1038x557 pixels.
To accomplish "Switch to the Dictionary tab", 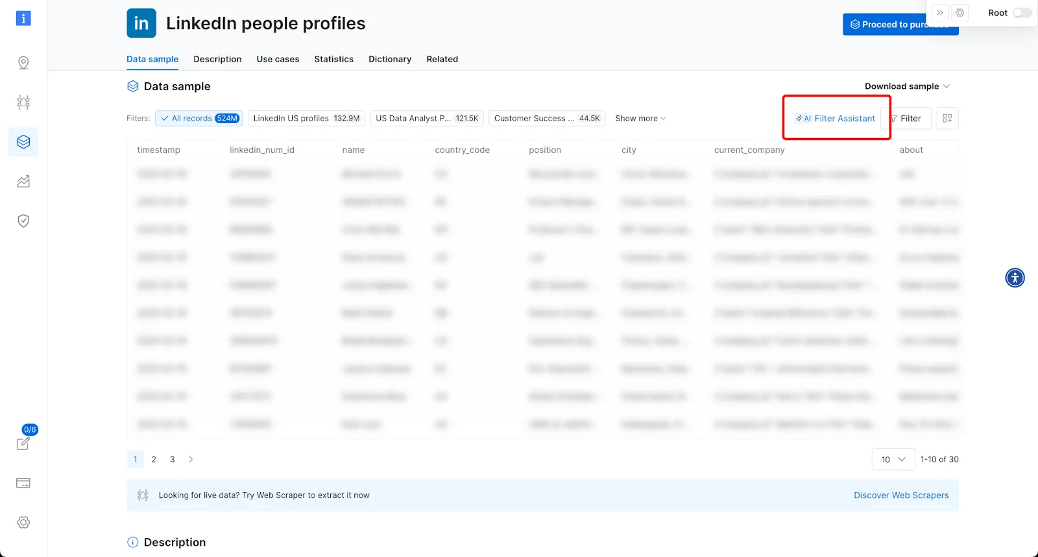I will tap(390, 59).
